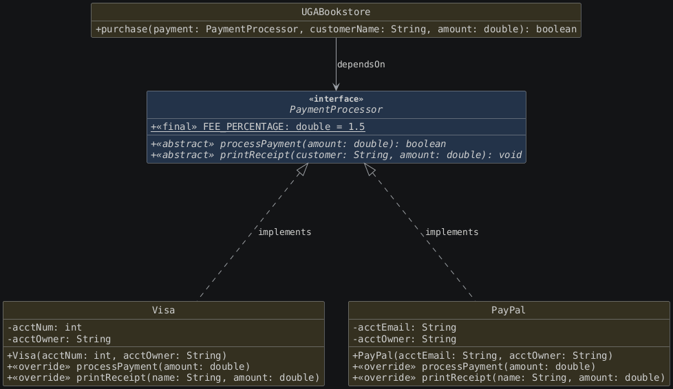Select the abstract processPayment method line
Image resolution: width=673 pixels, height=389 pixels.
point(298,144)
